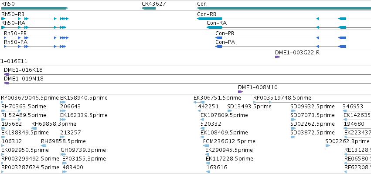
Task: Open the RH70363.5prime EST feature
Action: point(11,111)
